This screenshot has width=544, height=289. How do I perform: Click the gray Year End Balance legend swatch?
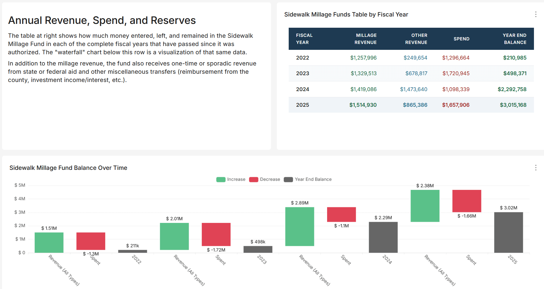pos(288,180)
